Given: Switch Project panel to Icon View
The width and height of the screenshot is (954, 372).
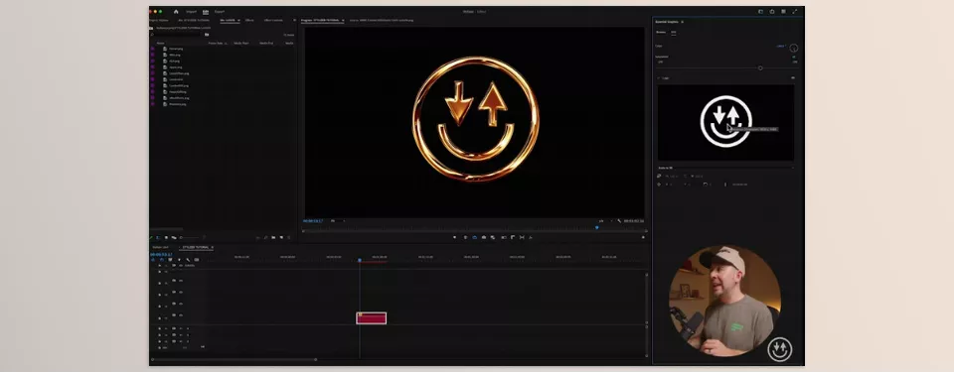Looking at the screenshot, I should click(166, 238).
